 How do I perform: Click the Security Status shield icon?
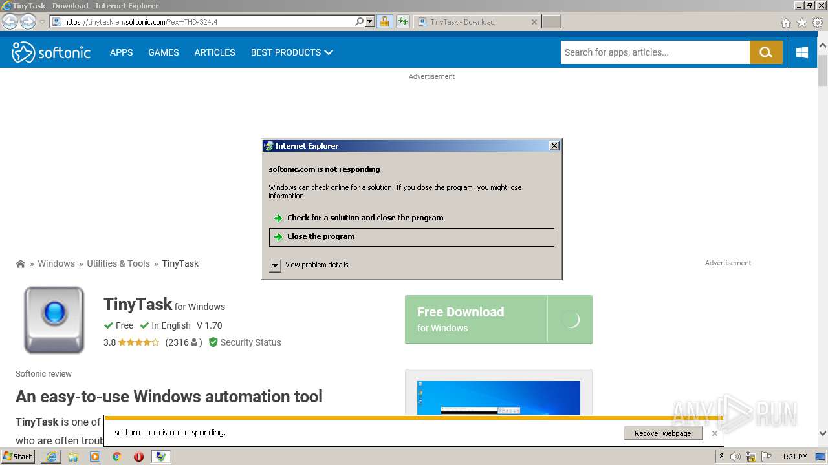tap(213, 342)
